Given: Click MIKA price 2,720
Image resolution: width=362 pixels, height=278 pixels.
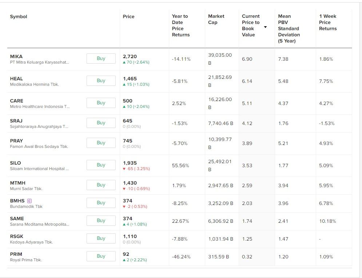Looking at the screenshot, I should pyautogui.click(x=130, y=56).
